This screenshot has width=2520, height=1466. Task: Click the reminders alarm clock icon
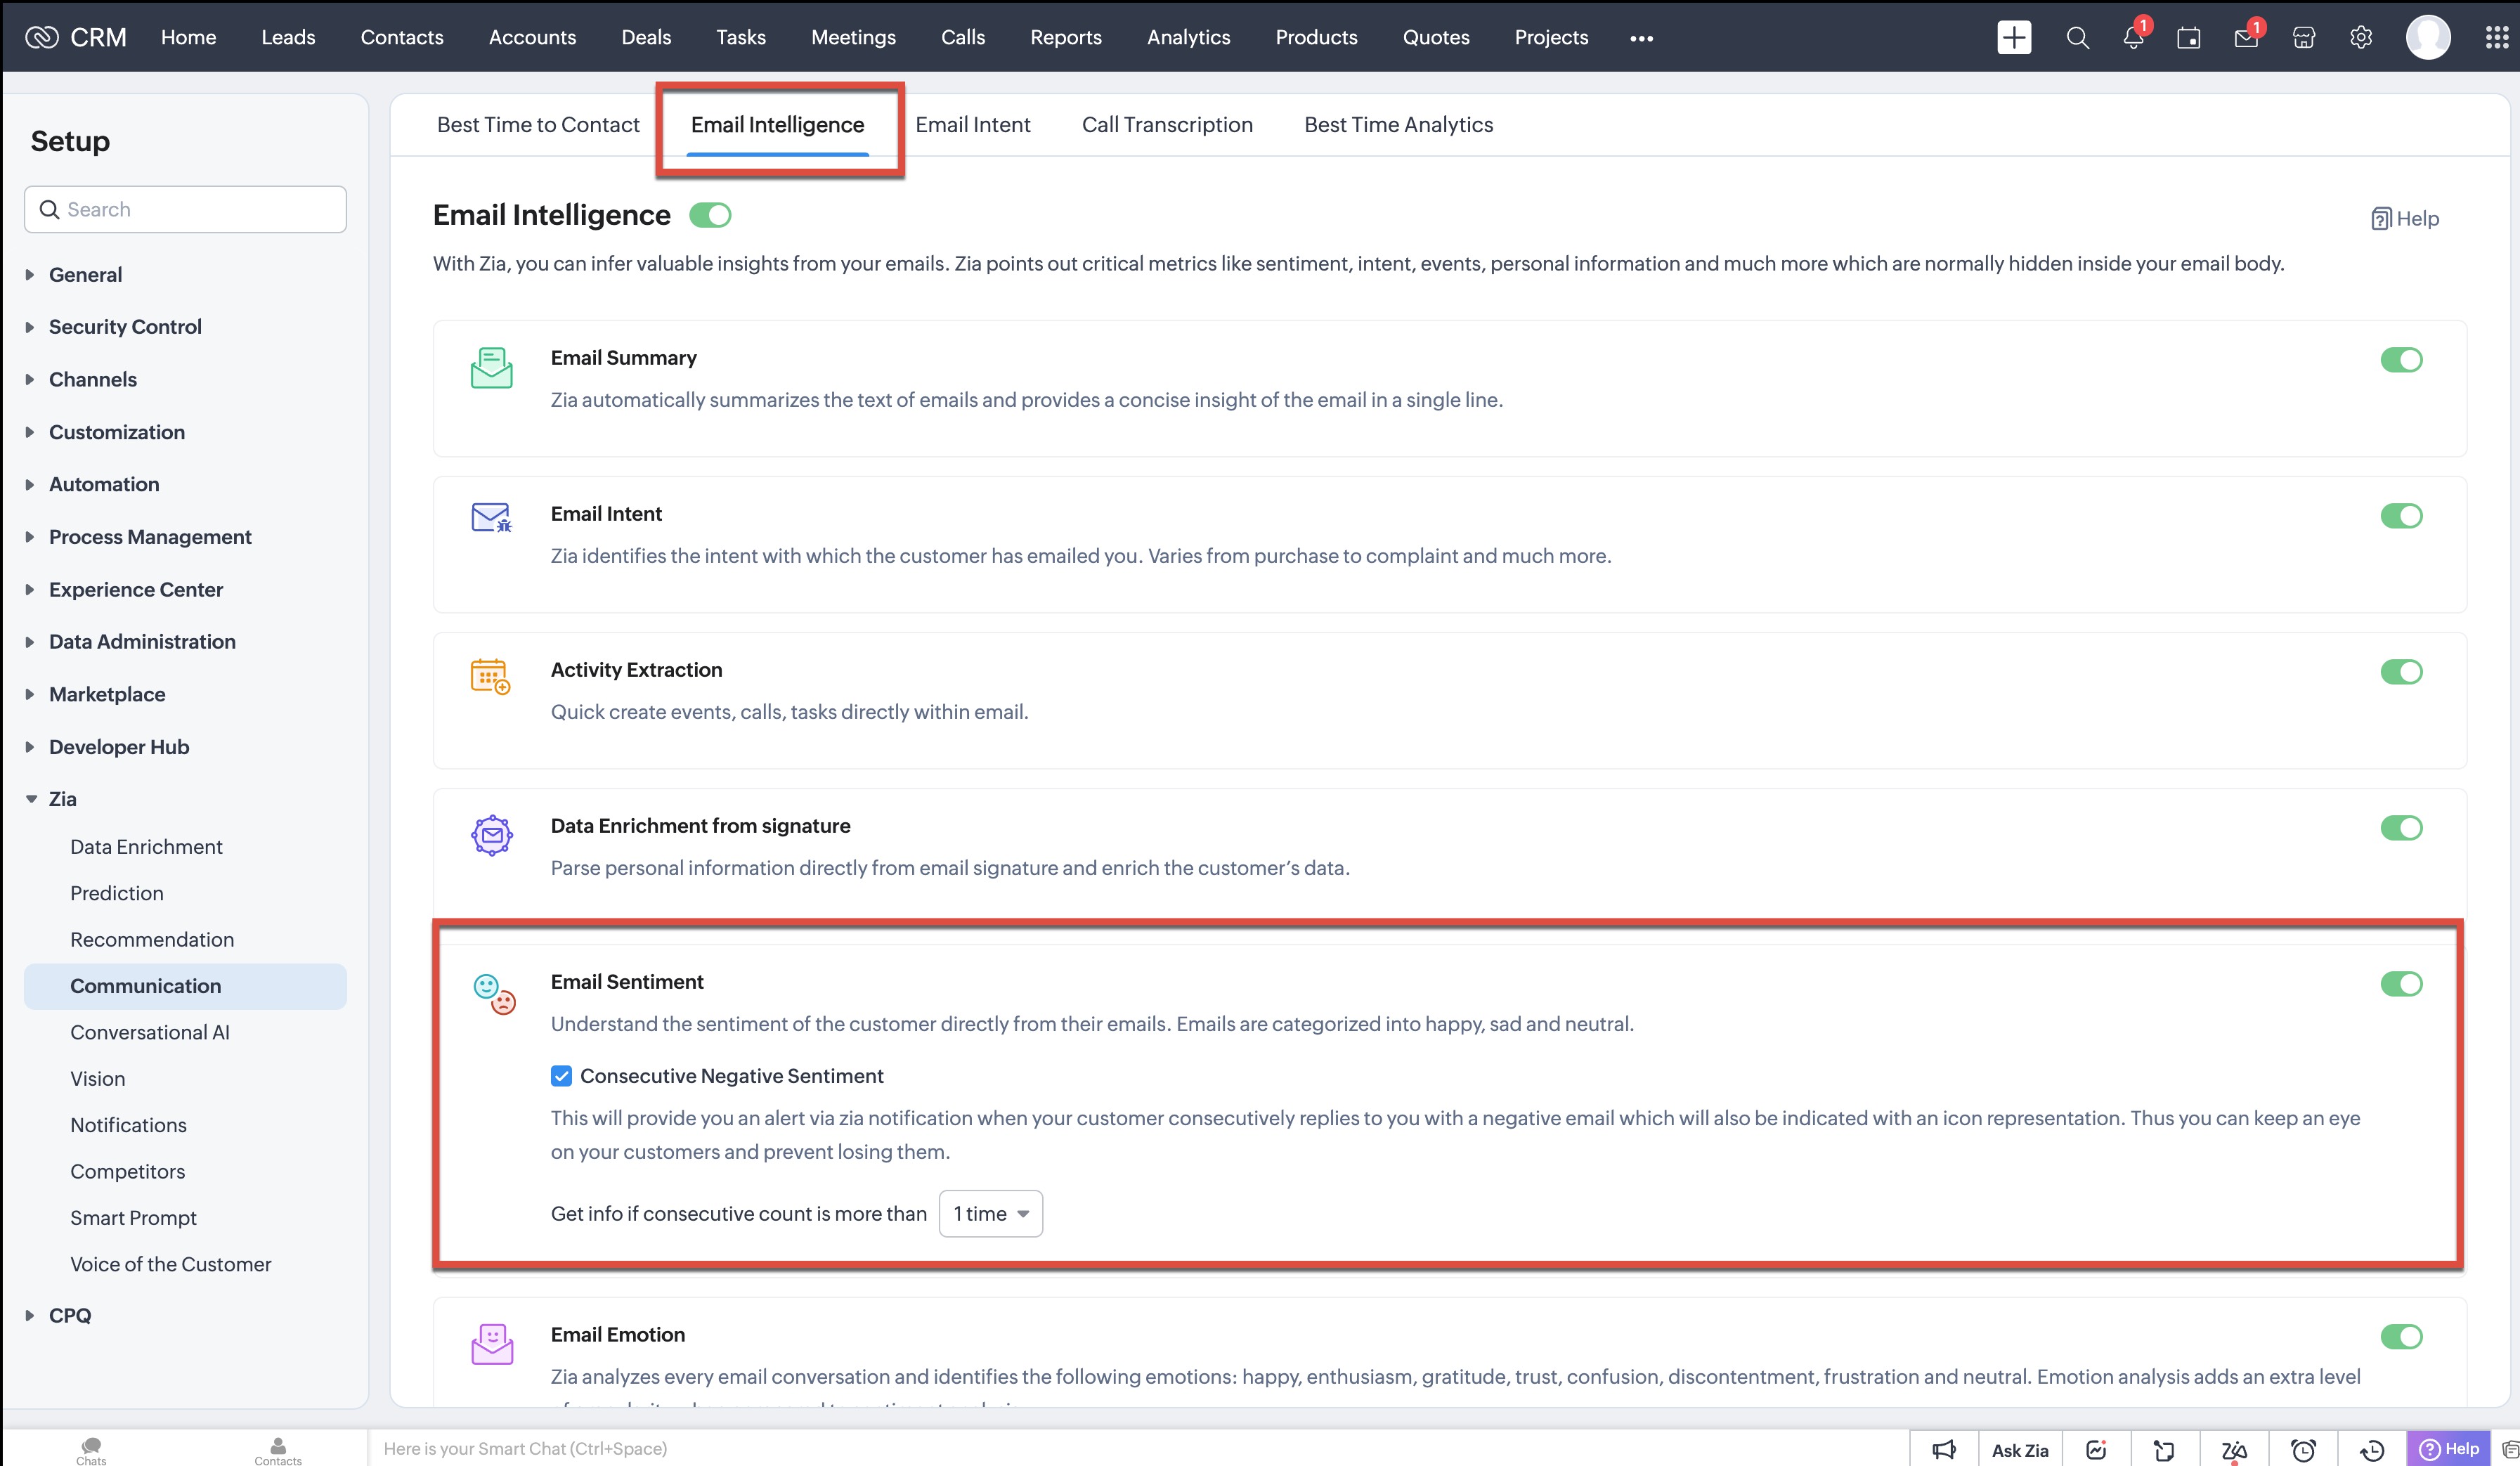(x=2303, y=1449)
